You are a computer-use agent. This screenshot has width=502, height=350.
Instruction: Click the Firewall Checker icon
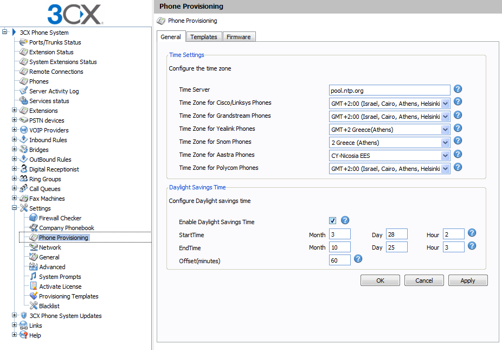click(x=33, y=218)
